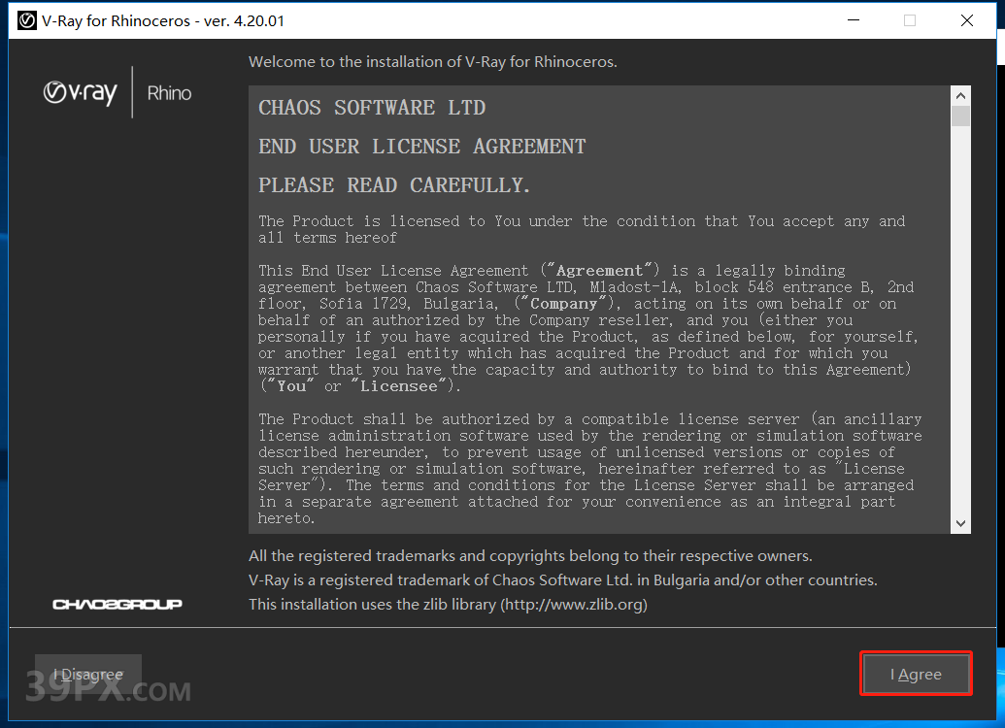Image resolution: width=1005 pixels, height=728 pixels.
Task: Click the V-Ray logo in left panel
Action: click(81, 93)
